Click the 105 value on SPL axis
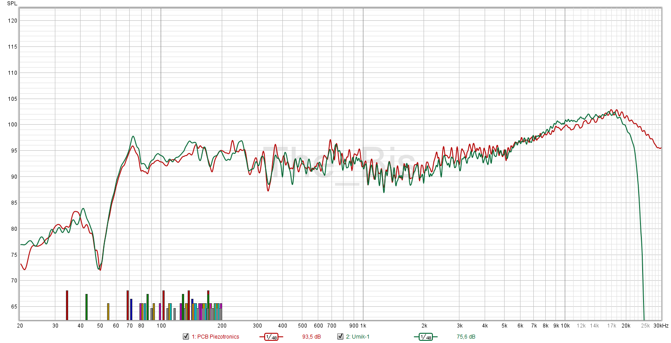This screenshot has height=343, width=671. coord(13,99)
